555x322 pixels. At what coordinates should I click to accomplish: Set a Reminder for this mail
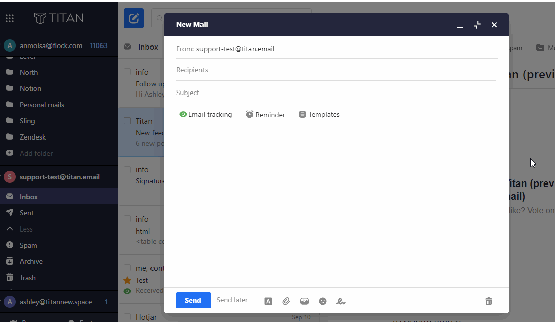266,115
